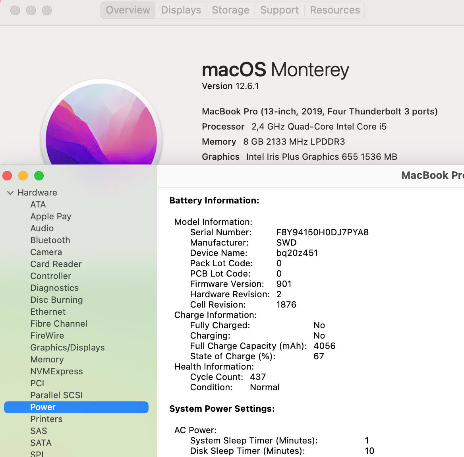Image resolution: width=464 pixels, height=457 pixels.
Task: Click the battery serial number value
Action: pos(322,232)
